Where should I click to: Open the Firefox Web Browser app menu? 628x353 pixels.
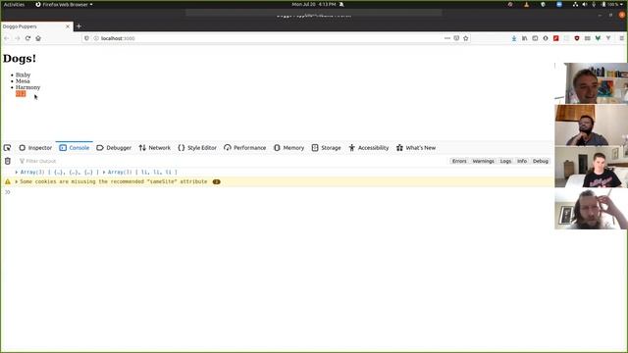pos(64,4)
